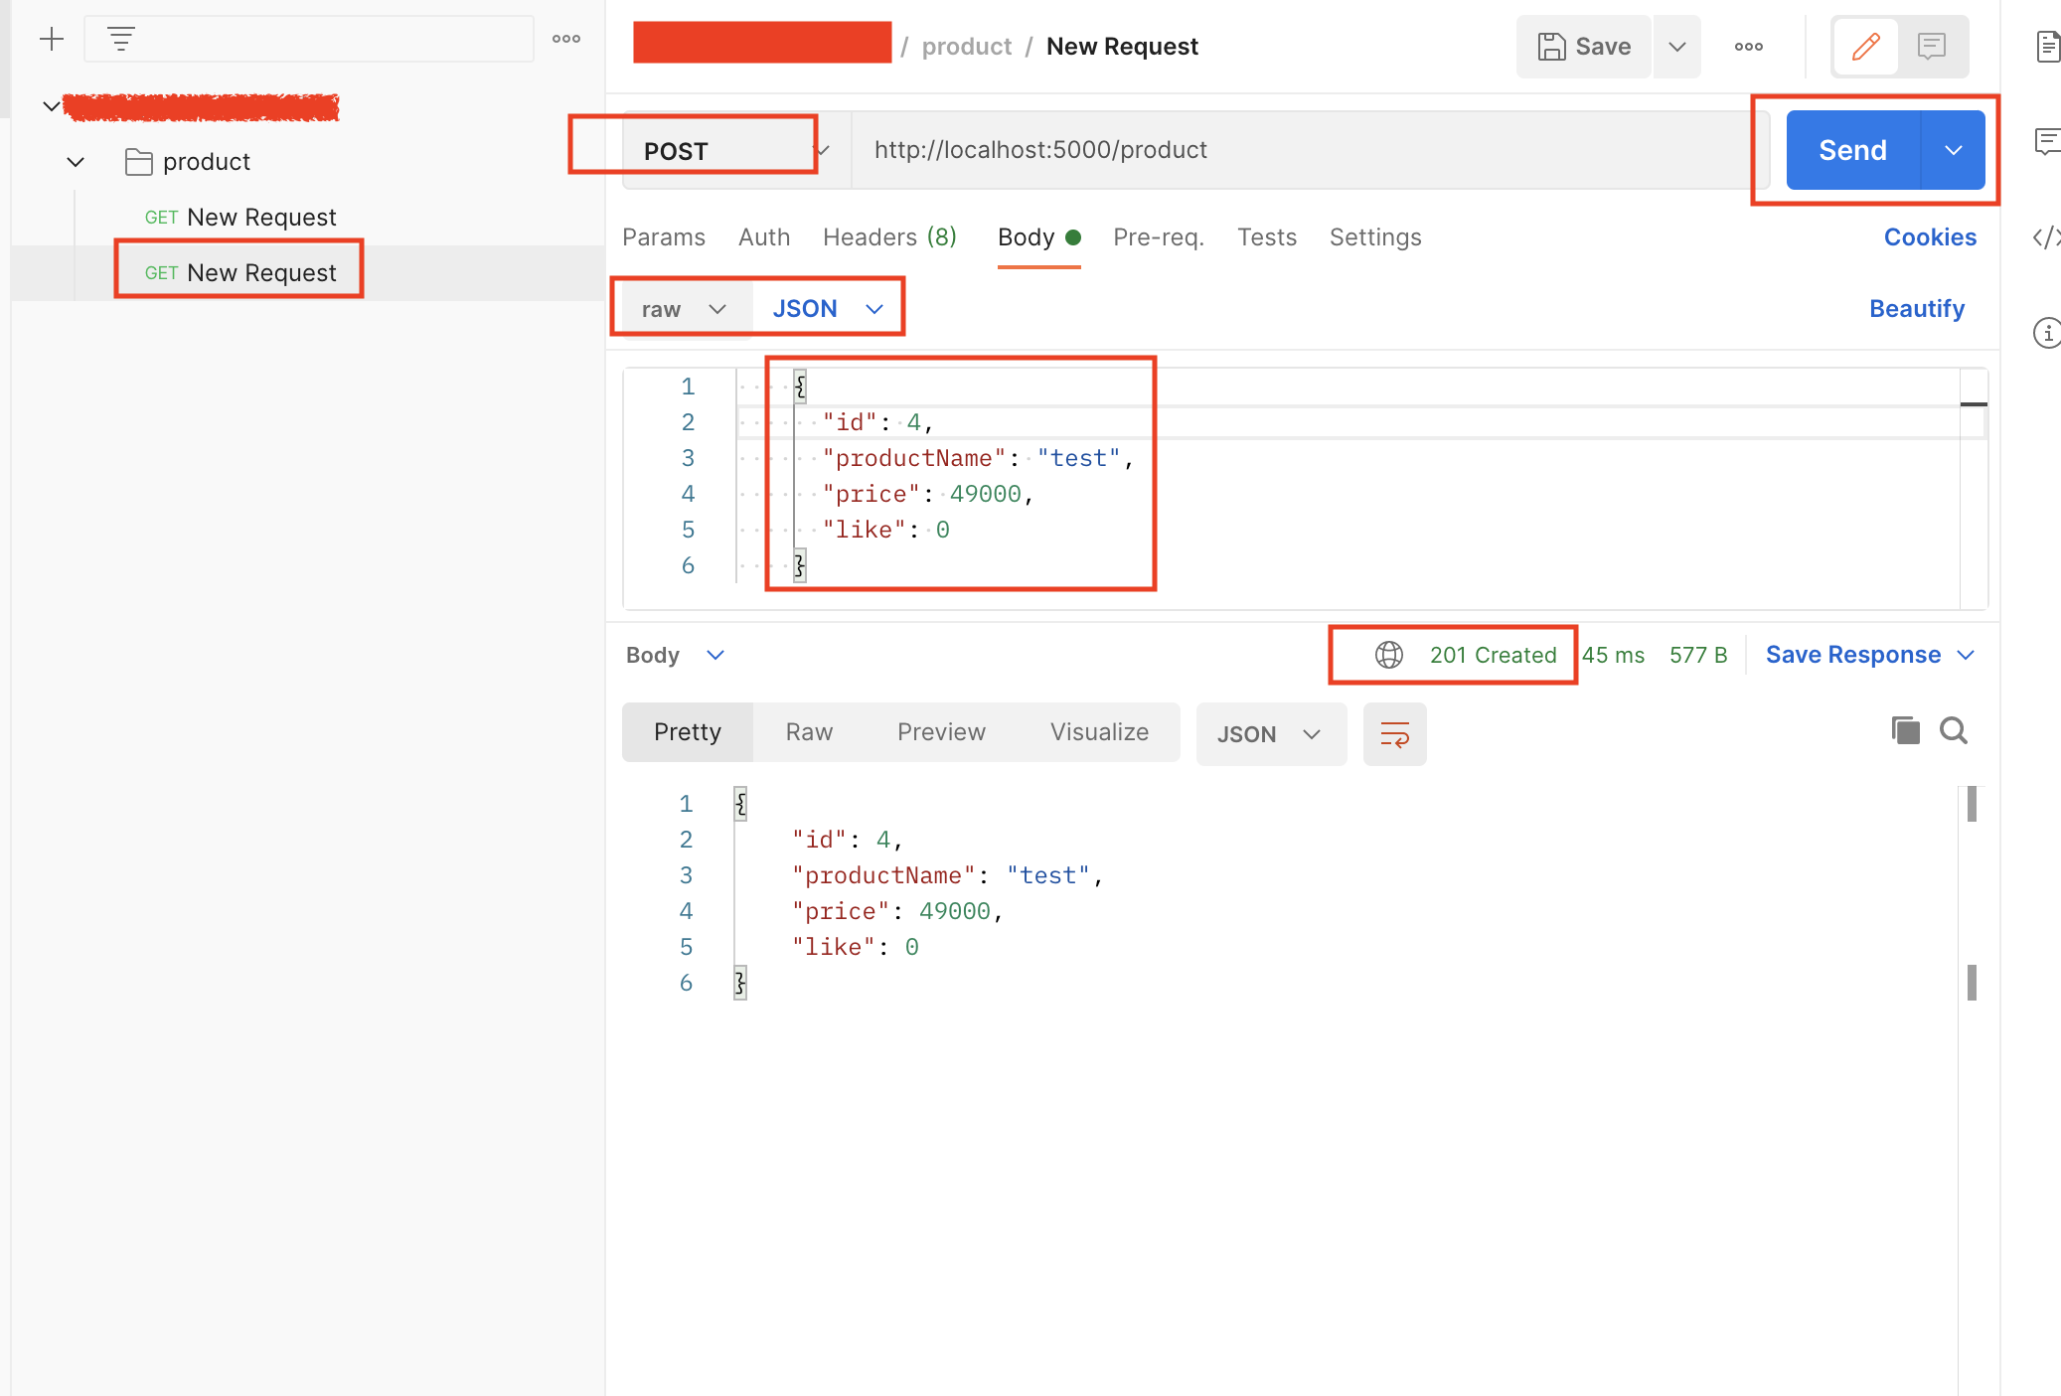The height and width of the screenshot is (1396, 2061).
Task: Collapse the product folder
Action: (76, 162)
